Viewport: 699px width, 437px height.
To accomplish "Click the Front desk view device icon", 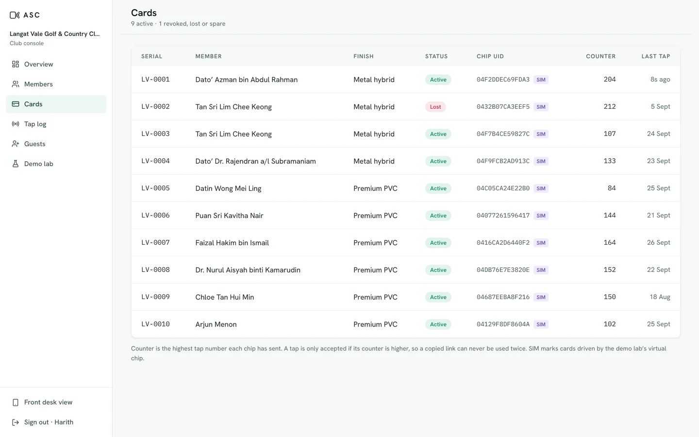I will 16,402.
